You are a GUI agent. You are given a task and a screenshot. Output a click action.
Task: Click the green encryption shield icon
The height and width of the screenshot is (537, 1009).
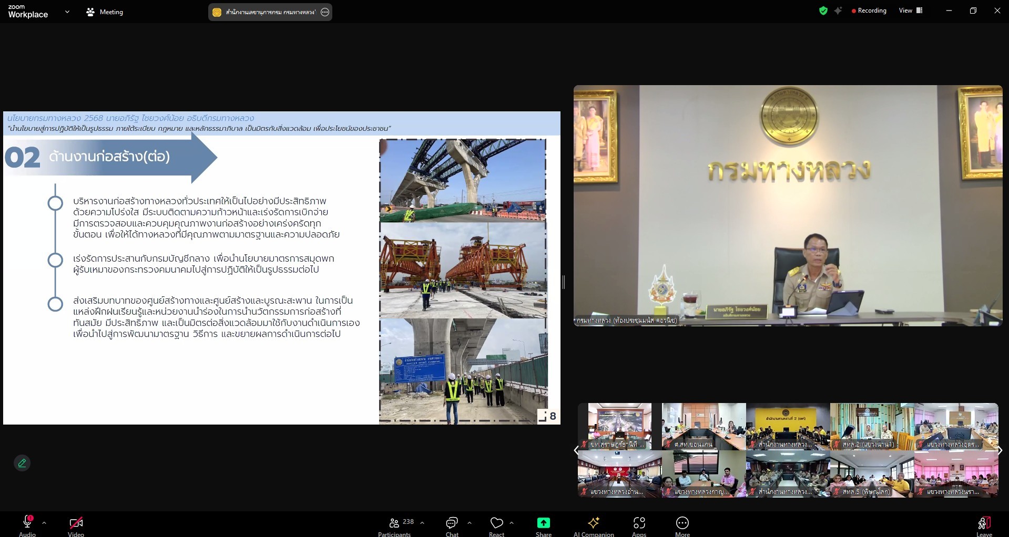click(823, 11)
